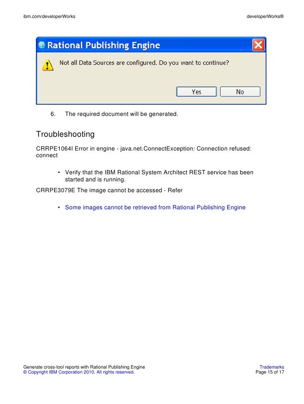Click the yellow warning triangle icon

coord(48,65)
